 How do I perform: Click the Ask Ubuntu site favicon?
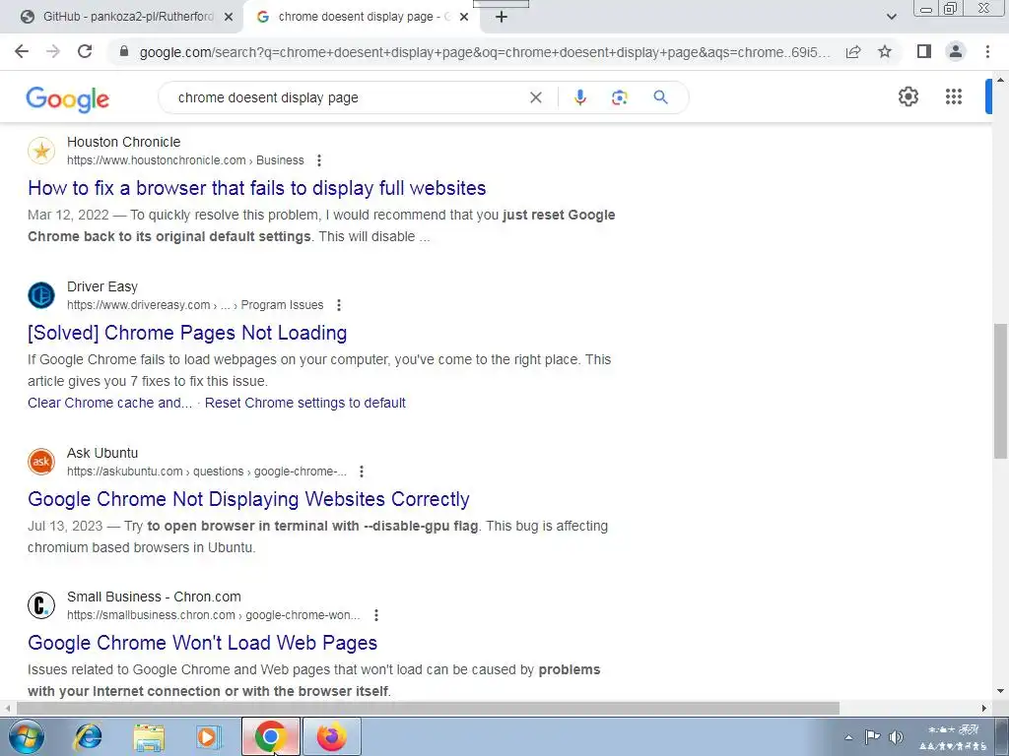[41, 462]
